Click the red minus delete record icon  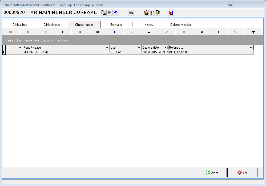point(132,32)
